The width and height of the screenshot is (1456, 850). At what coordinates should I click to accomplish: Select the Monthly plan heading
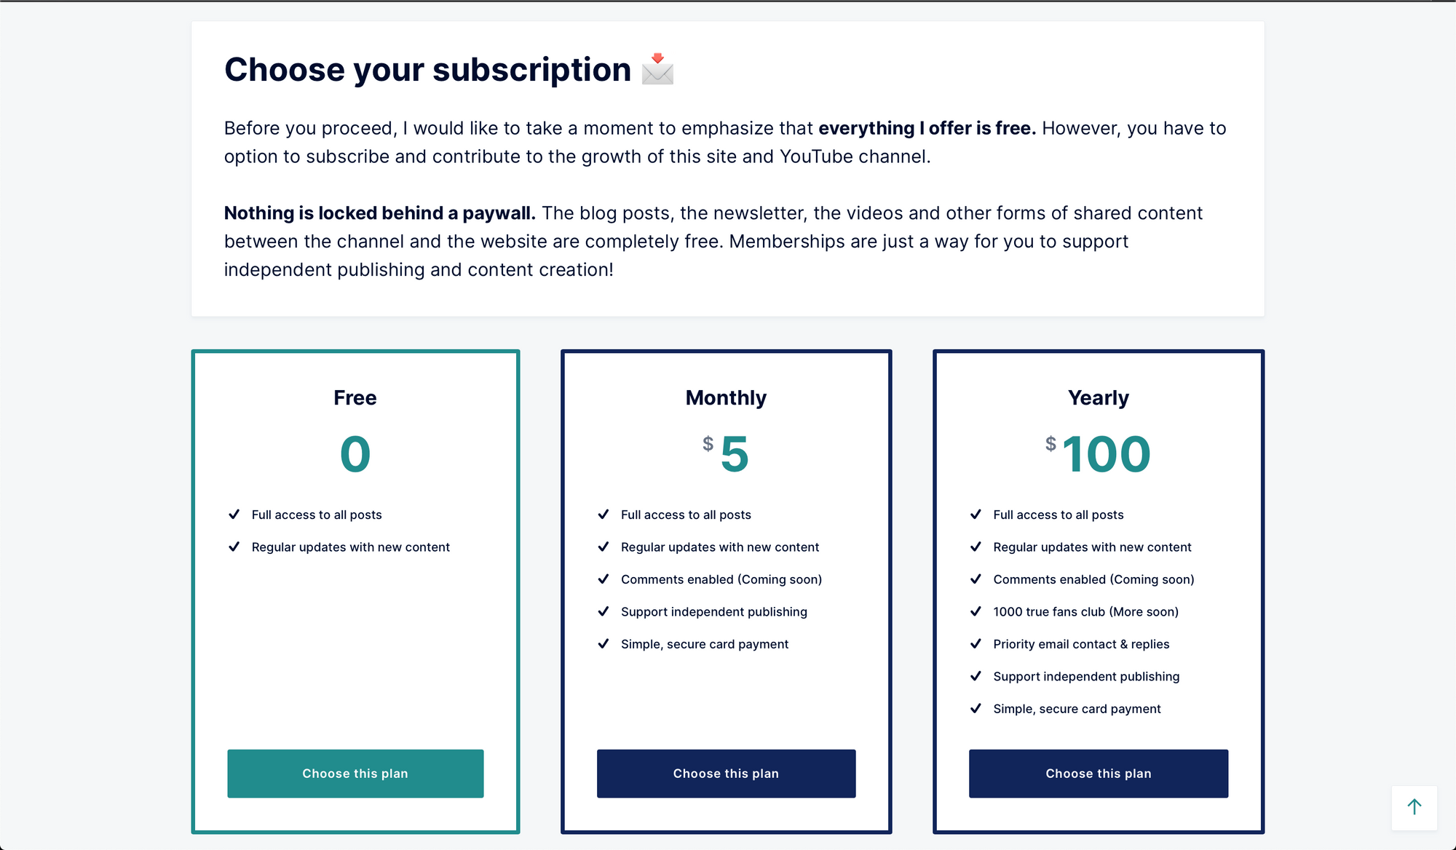[726, 398]
